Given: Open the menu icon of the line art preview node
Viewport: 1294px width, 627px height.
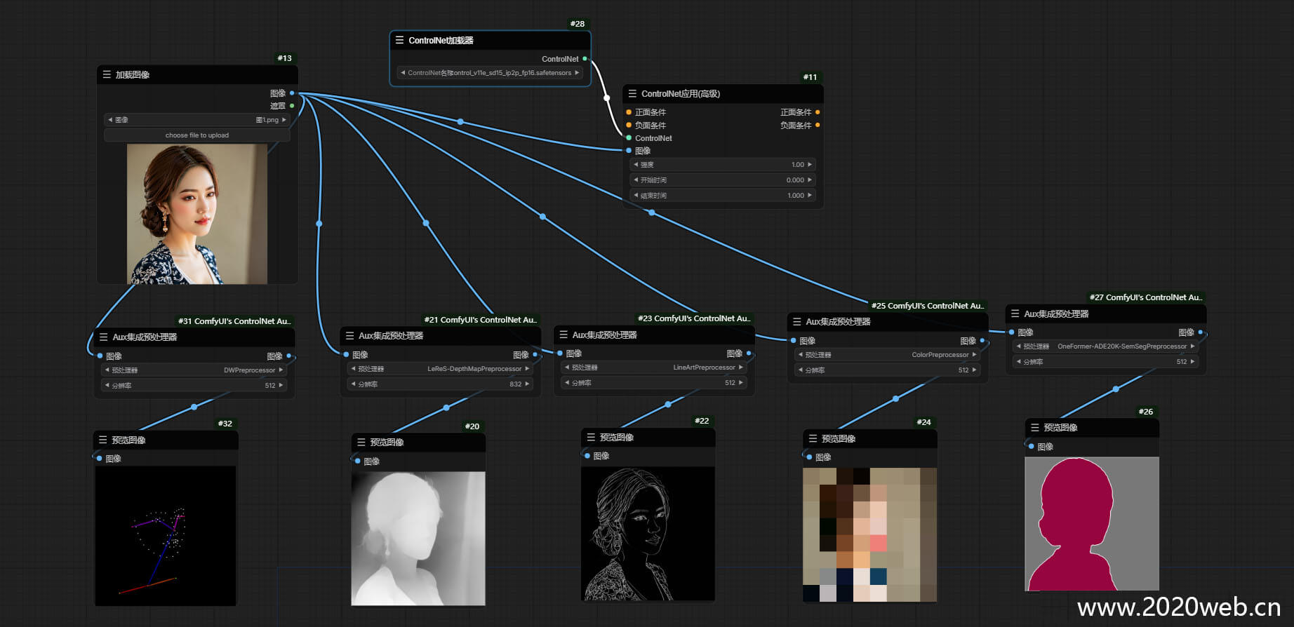Looking at the screenshot, I should (591, 437).
